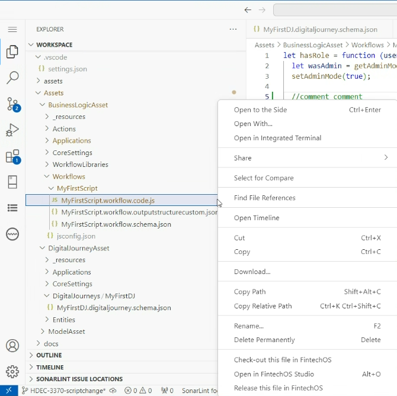Click the remote window indicator in status bar

pos(9,391)
